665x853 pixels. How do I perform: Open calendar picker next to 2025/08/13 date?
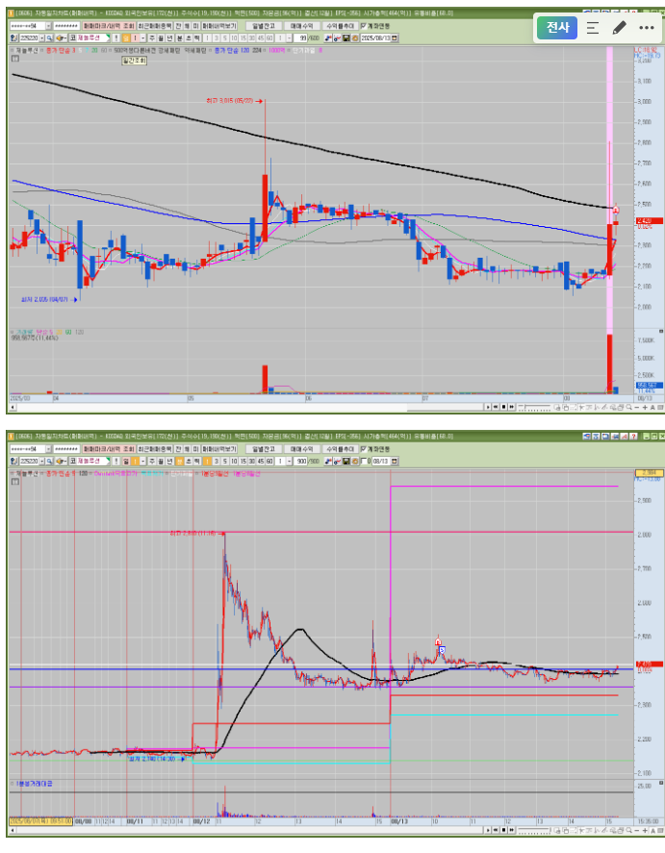(x=395, y=38)
